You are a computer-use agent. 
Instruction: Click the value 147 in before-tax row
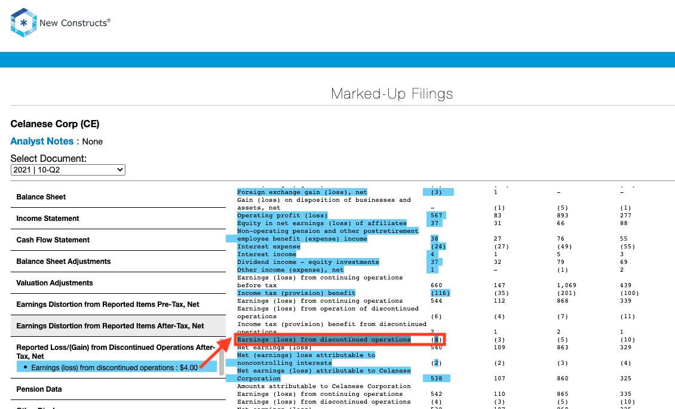pos(500,285)
